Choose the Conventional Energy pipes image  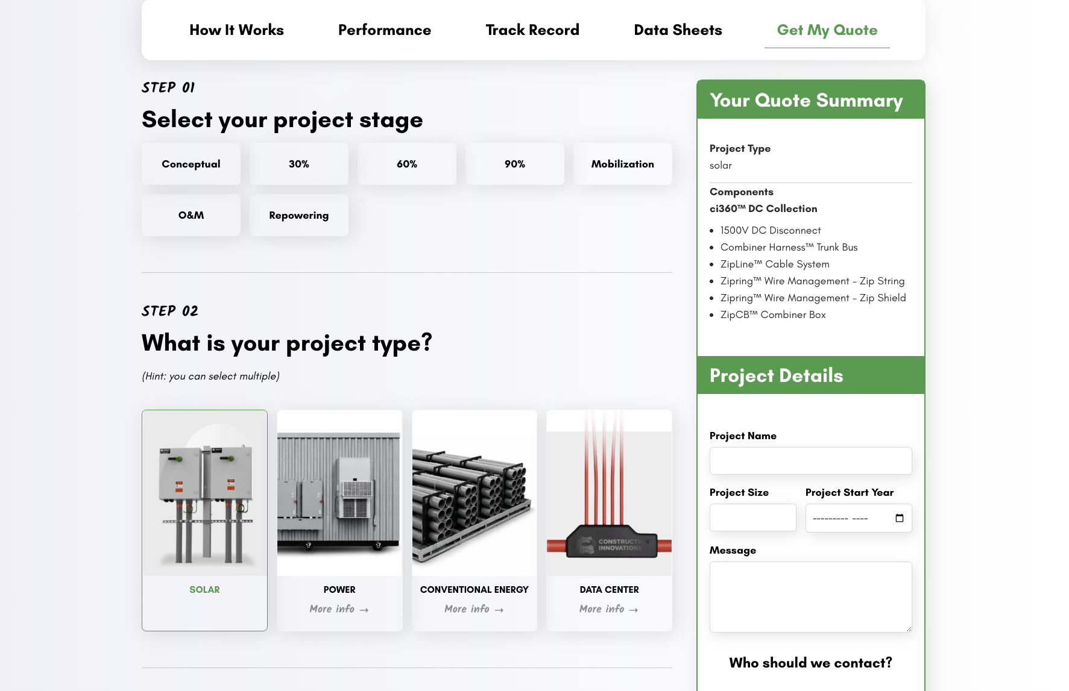pyautogui.click(x=474, y=493)
